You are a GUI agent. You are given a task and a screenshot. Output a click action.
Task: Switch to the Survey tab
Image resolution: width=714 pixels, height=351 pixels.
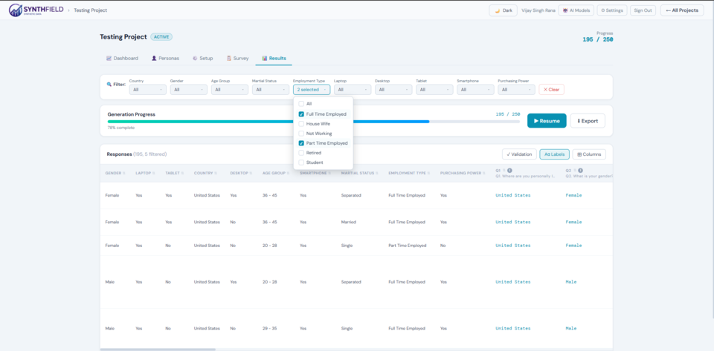point(238,58)
